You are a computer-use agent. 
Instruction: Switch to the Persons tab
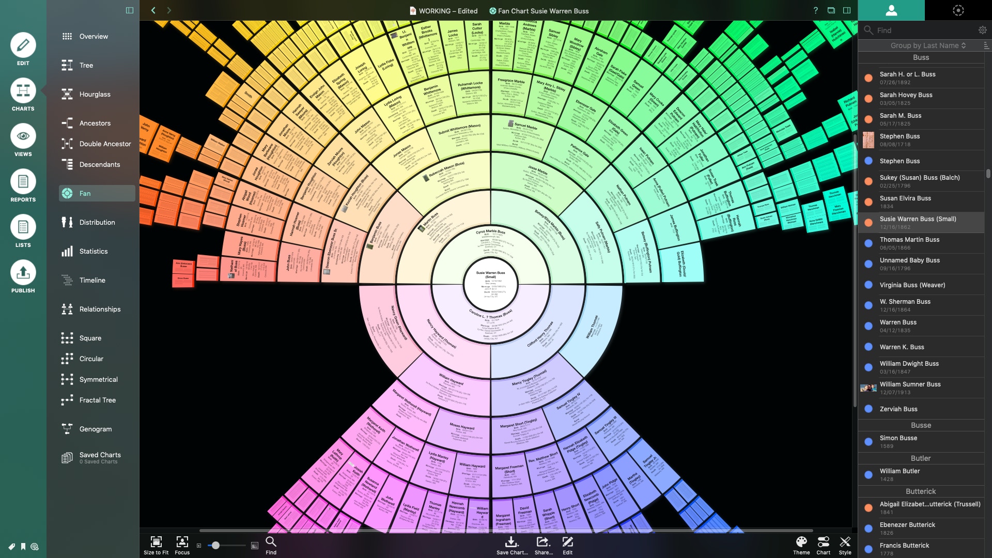click(891, 10)
